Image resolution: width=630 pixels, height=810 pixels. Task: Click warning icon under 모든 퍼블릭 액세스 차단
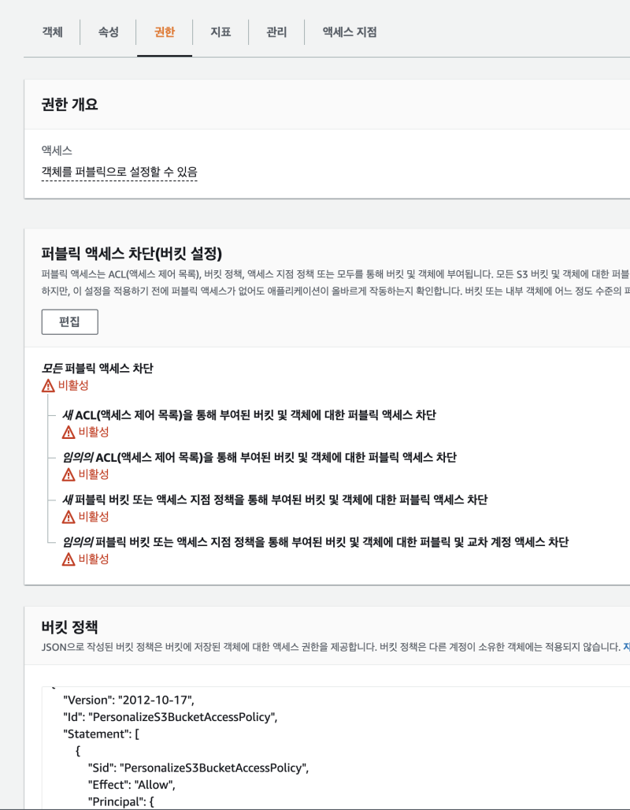(x=49, y=386)
